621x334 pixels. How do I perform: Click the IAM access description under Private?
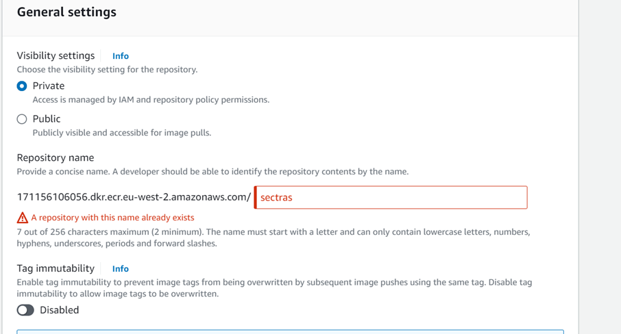(151, 100)
